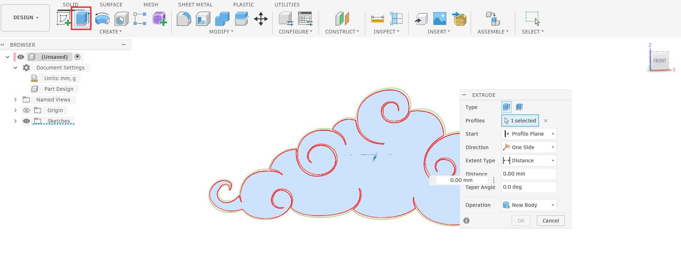Collapse the (Unsaved) root node

(7, 57)
